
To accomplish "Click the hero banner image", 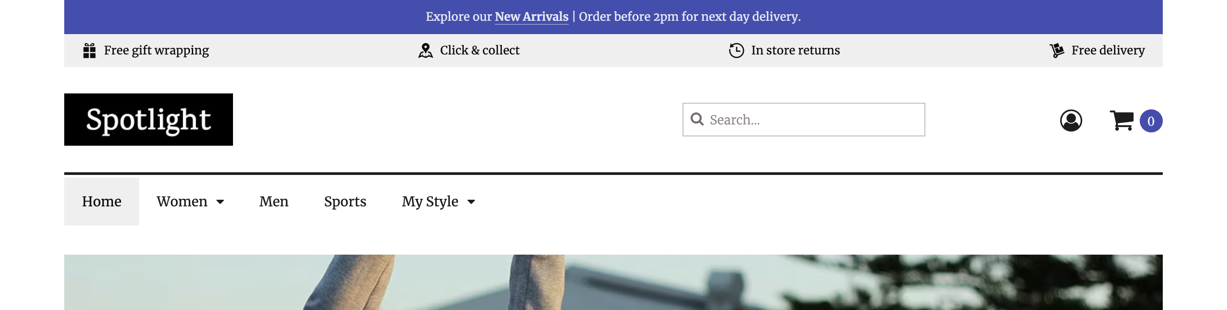I will coord(613,283).
